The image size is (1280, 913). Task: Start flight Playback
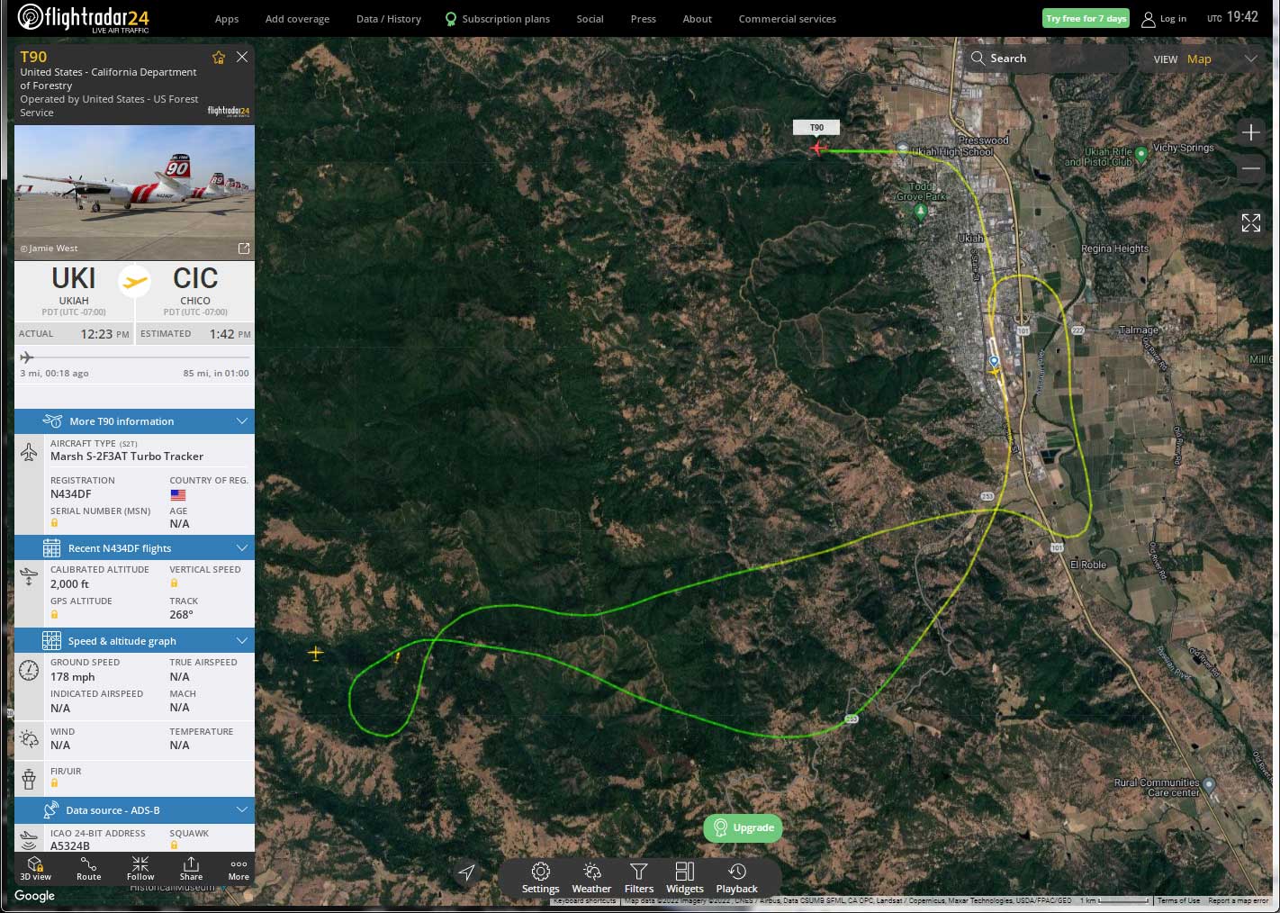tap(737, 878)
